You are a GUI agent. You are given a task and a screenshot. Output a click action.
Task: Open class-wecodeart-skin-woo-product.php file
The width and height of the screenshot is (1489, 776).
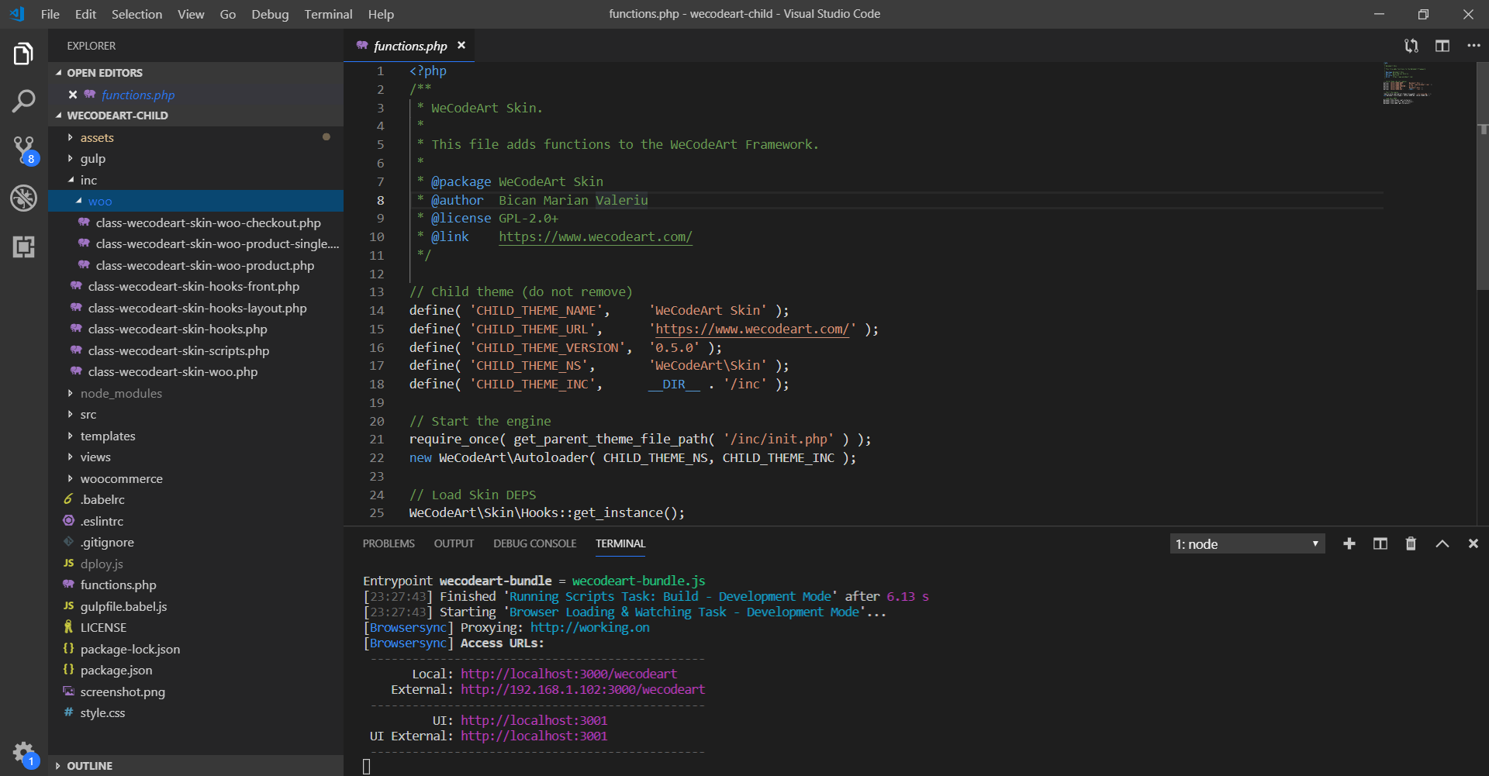click(195, 265)
